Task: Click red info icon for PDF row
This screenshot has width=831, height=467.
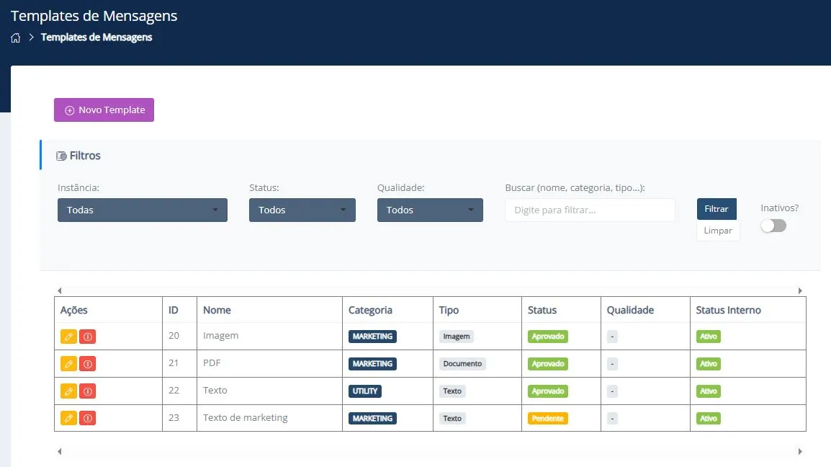Action: (x=87, y=364)
